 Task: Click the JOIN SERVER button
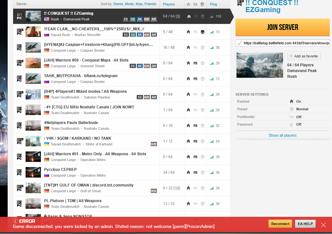[x=282, y=27]
